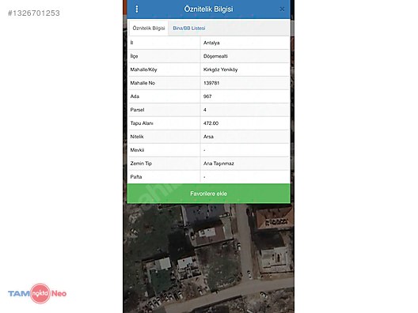
Task: Select the Öznitelik Bilgisi tab
Action: click(x=149, y=28)
